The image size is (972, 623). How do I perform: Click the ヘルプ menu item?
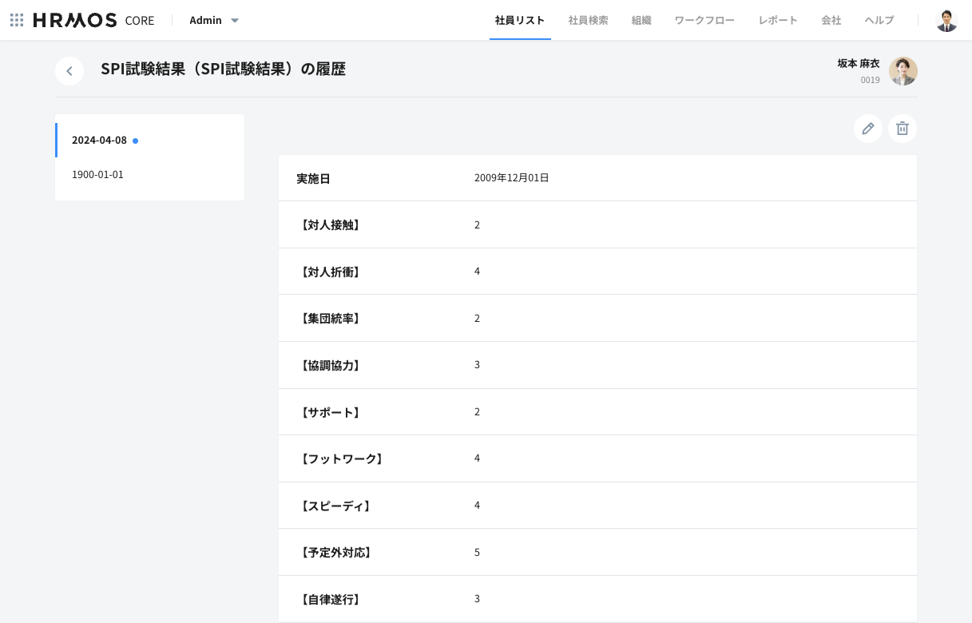tap(879, 20)
